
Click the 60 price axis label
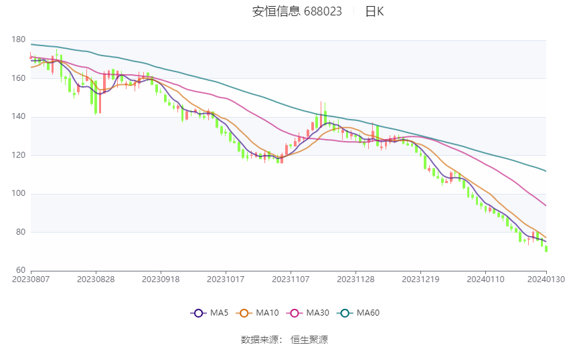tap(21, 270)
